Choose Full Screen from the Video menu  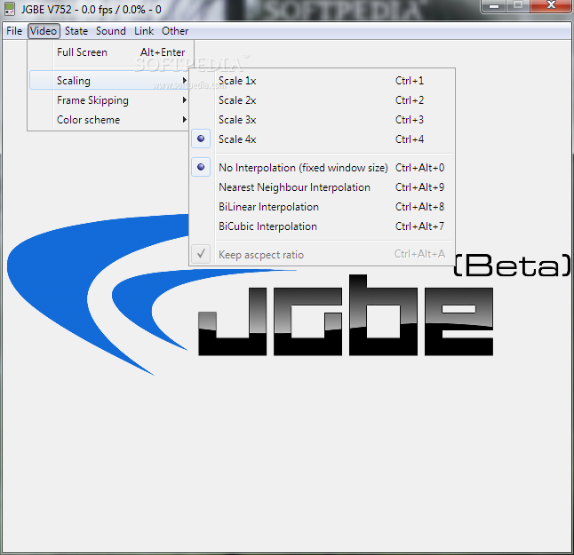point(111,52)
